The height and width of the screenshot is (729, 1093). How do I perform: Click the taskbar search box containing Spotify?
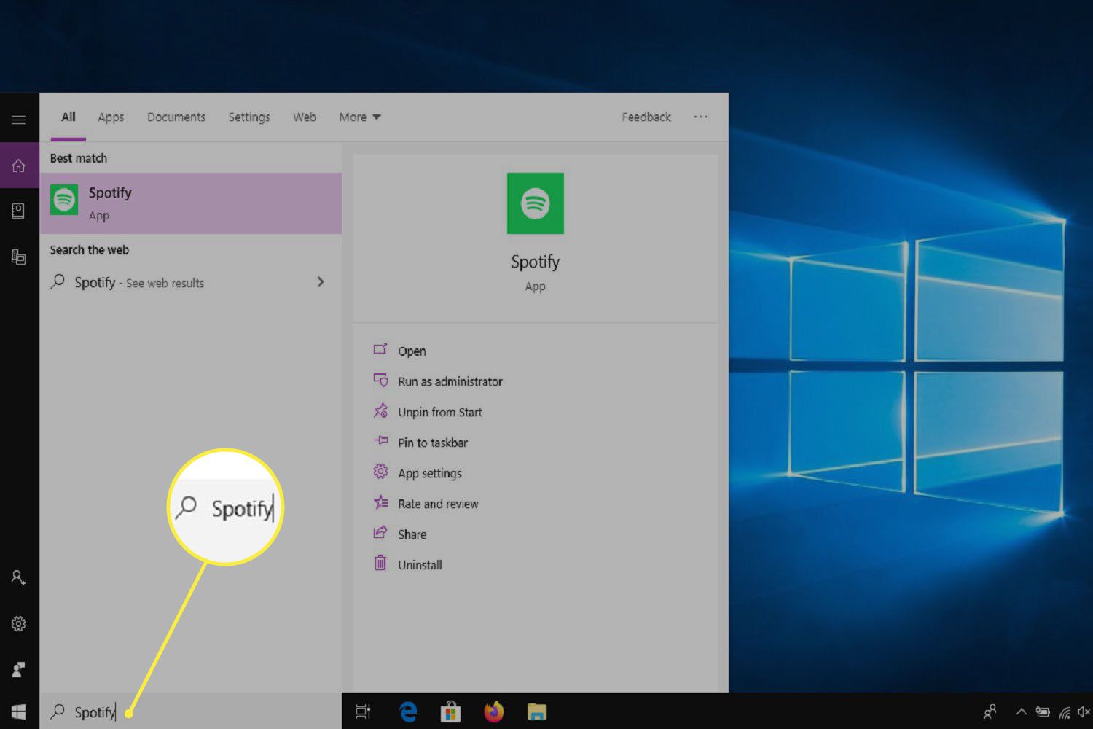coord(191,712)
